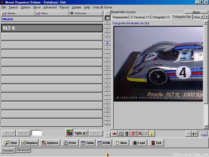Click the Exit button
This screenshot has width=209, height=157.
point(156,143)
